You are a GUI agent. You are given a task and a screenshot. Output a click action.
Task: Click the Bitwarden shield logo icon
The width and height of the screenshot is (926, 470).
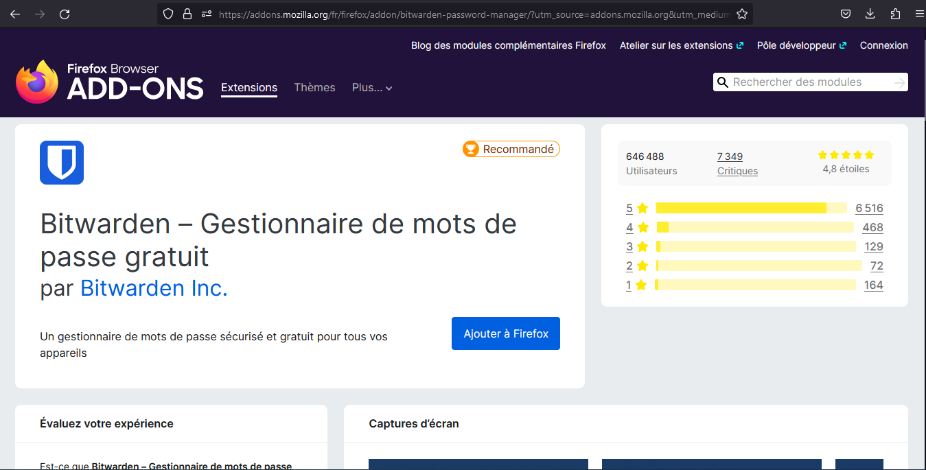click(x=62, y=163)
